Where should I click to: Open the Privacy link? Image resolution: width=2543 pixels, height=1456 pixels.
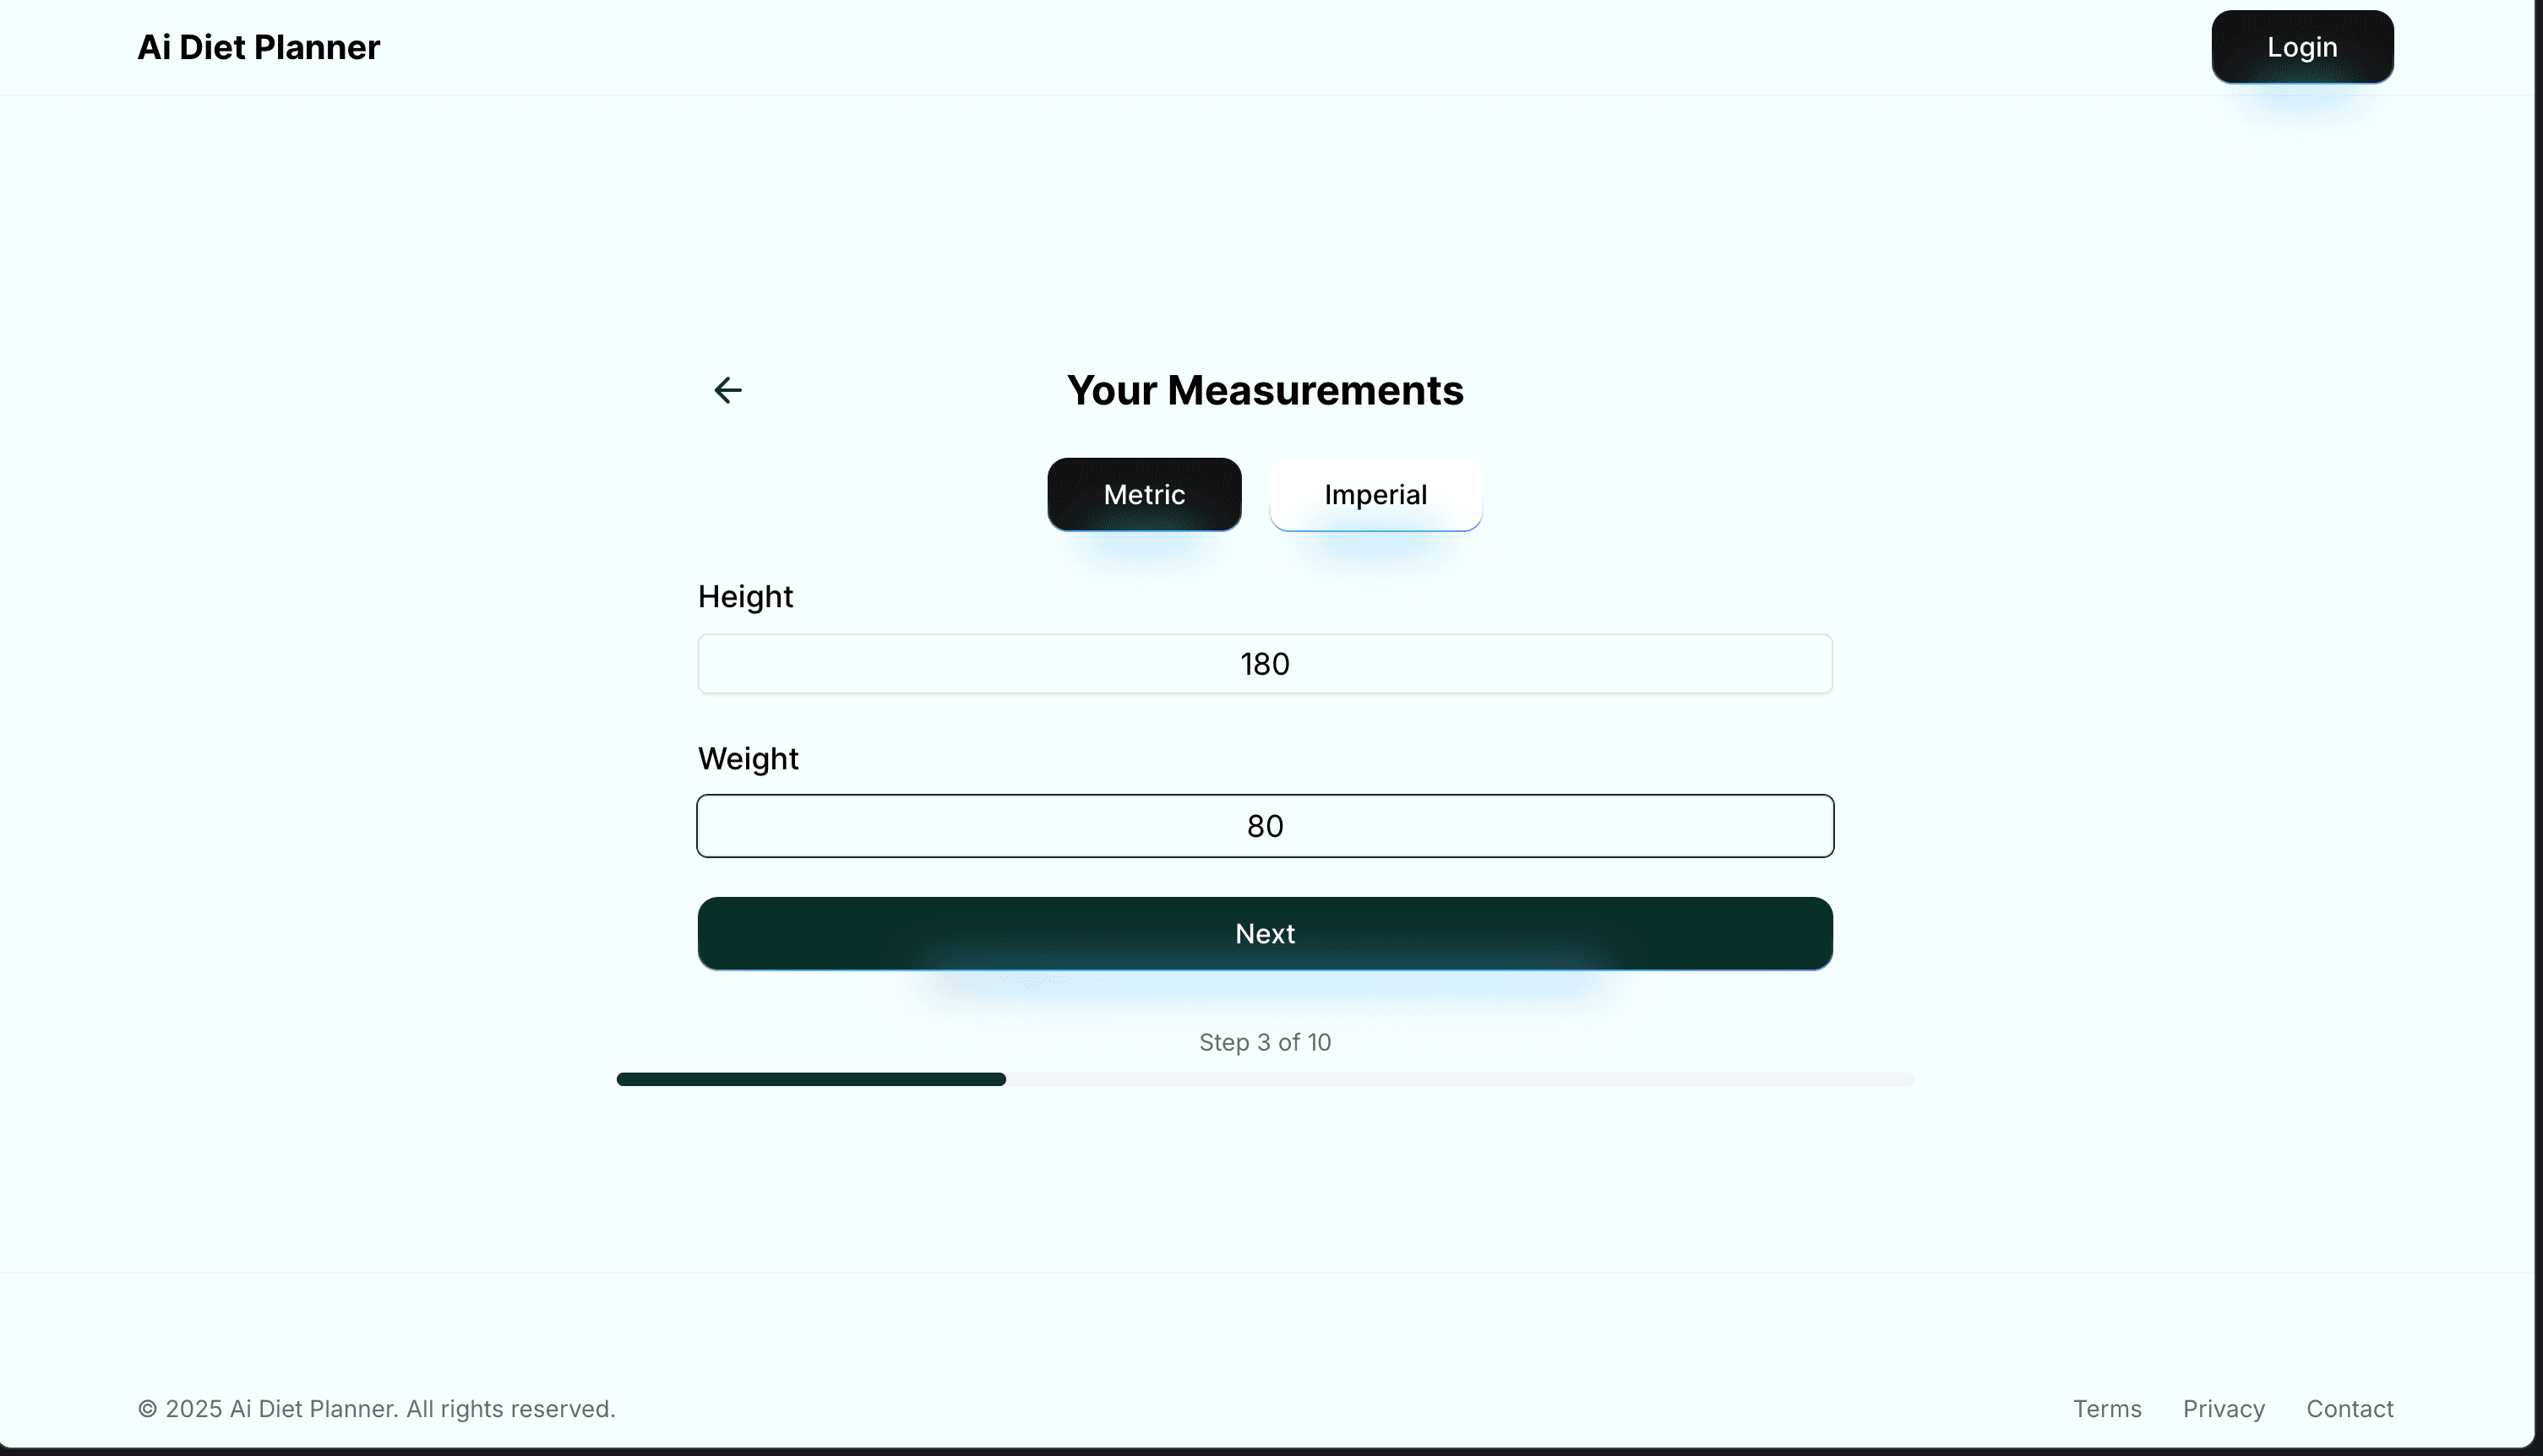[2223, 1408]
